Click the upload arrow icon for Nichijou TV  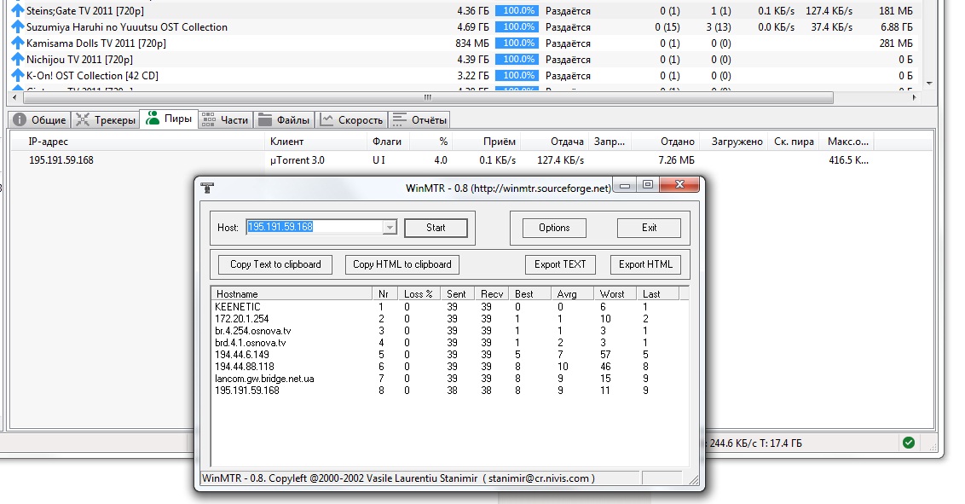pyautogui.click(x=18, y=60)
